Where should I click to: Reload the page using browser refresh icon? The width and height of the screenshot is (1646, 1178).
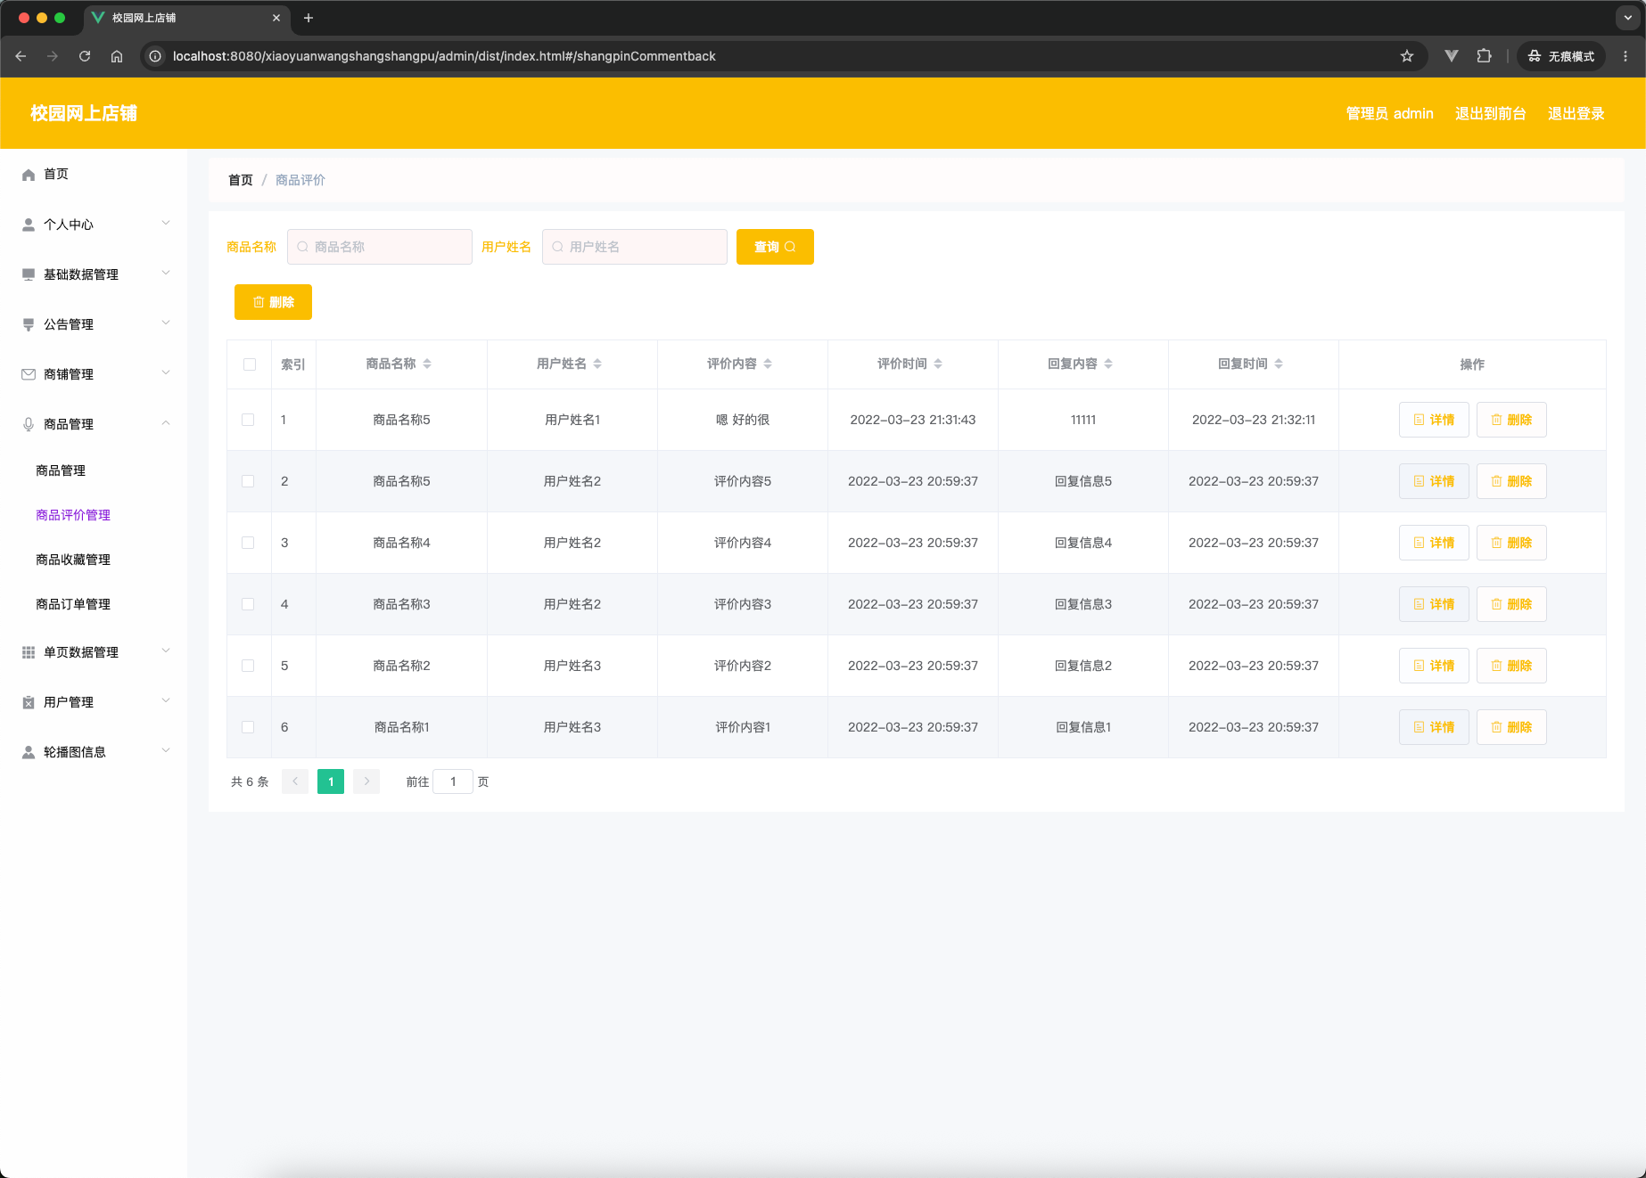tap(85, 56)
